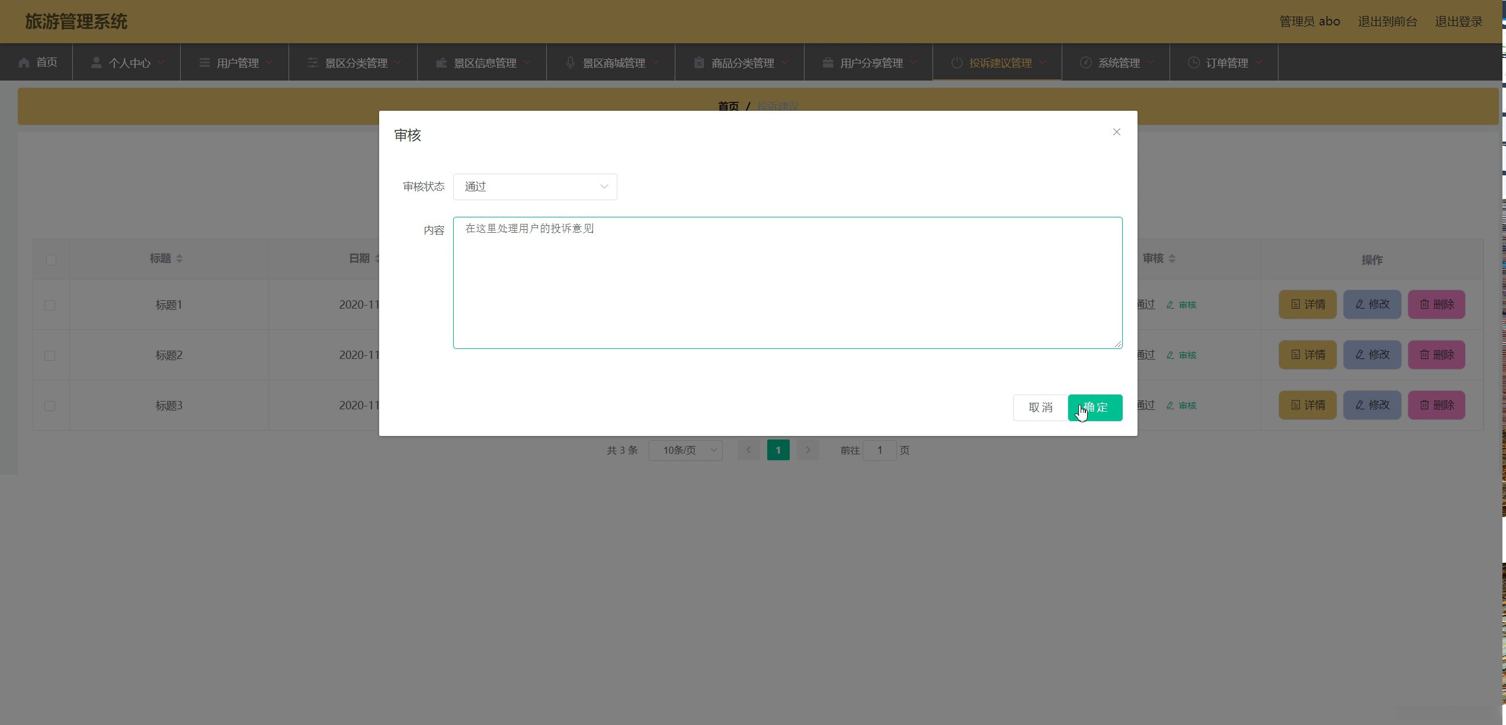
Task: Click the trash 删除 button for 标题1
Action: (x=1436, y=304)
